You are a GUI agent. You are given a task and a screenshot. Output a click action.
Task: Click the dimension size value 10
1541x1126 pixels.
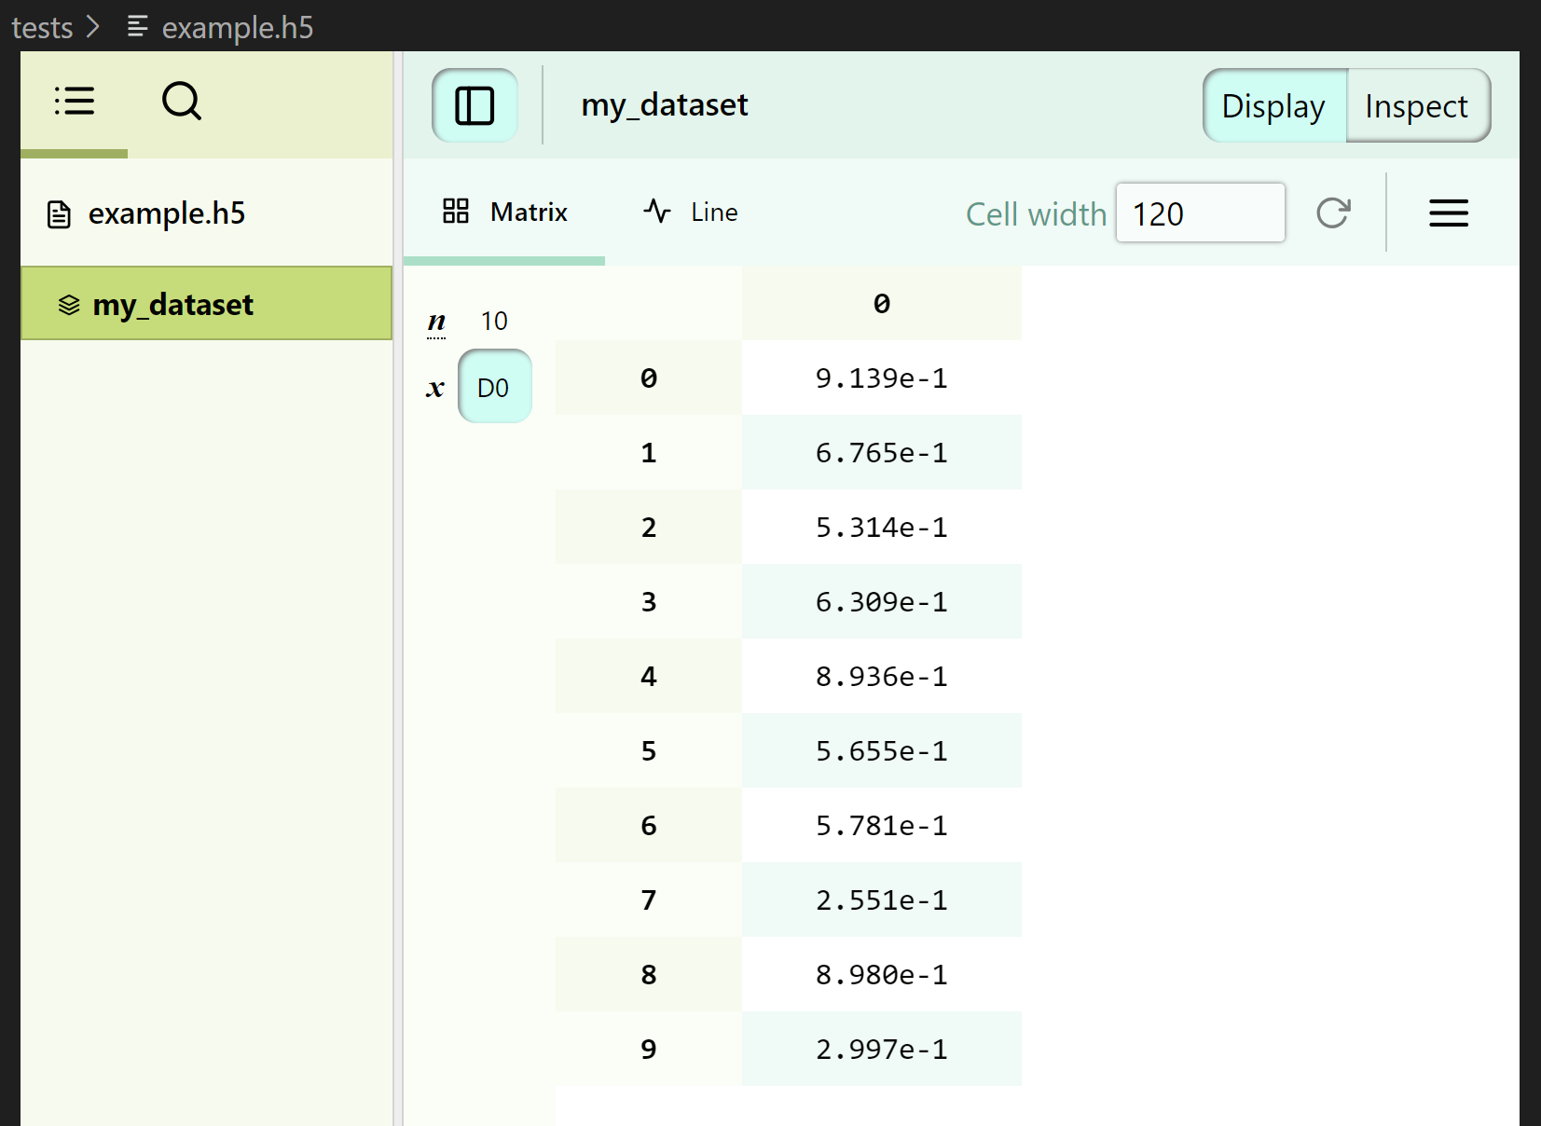click(494, 321)
